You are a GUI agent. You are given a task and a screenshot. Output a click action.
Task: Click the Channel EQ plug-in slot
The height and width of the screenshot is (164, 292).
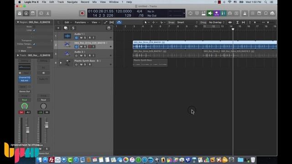click(24, 77)
